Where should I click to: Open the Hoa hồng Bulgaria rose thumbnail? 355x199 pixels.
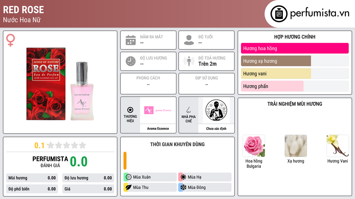coord(254,146)
